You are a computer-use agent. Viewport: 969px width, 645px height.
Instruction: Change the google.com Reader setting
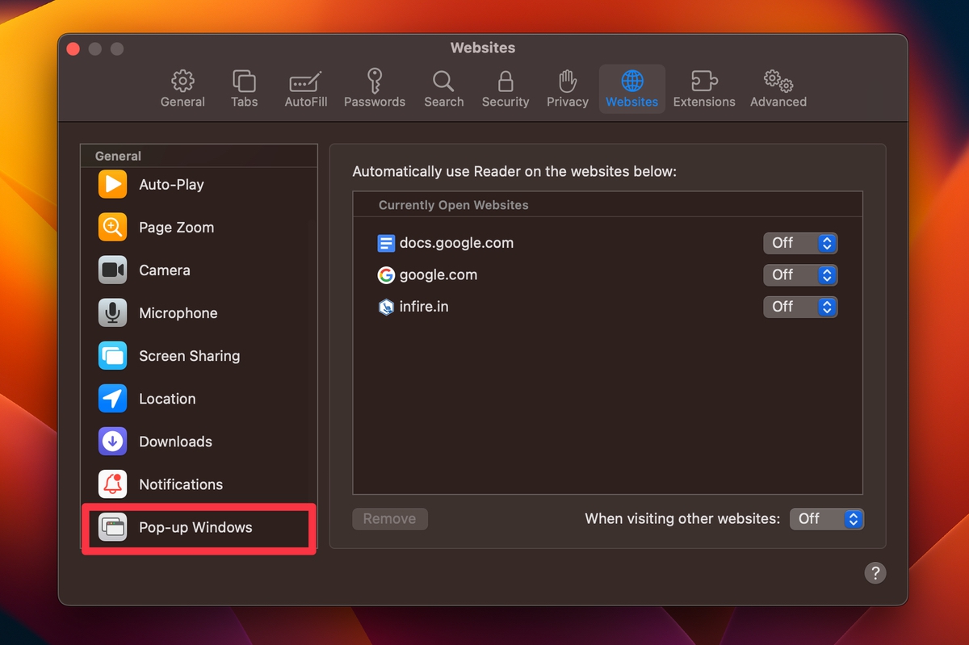pyautogui.click(x=800, y=274)
